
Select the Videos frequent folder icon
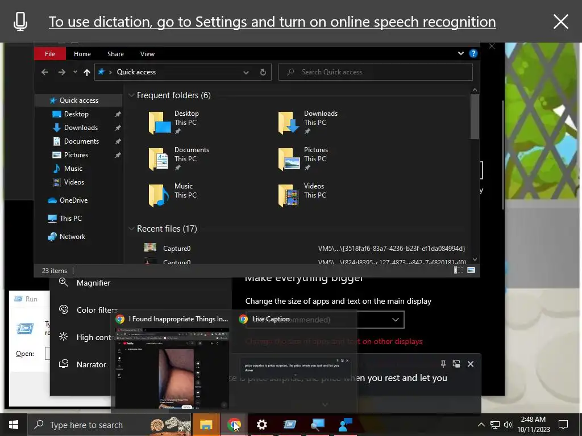(x=288, y=195)
